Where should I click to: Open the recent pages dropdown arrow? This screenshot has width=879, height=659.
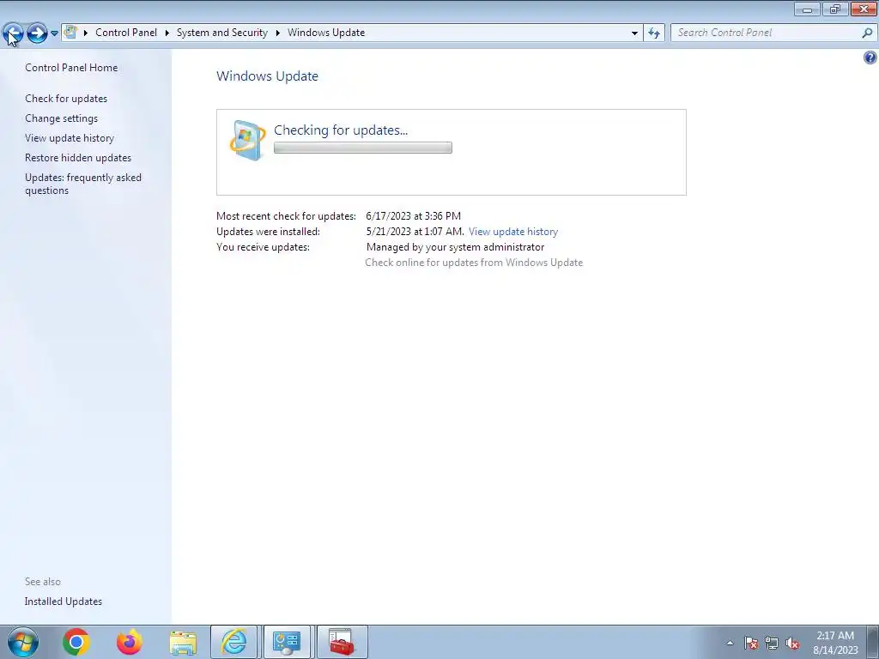point(54,33)
